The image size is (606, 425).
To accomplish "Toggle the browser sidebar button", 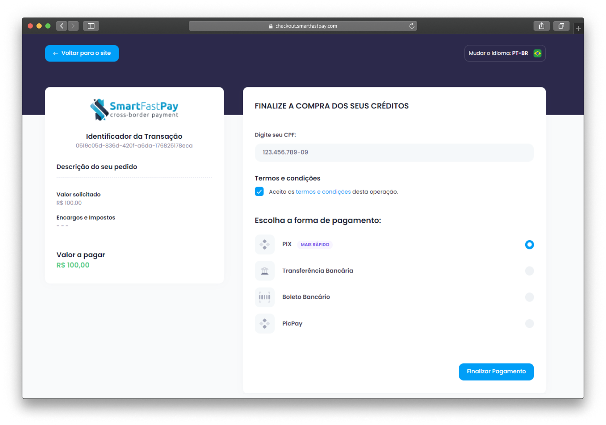I will 91,26.
